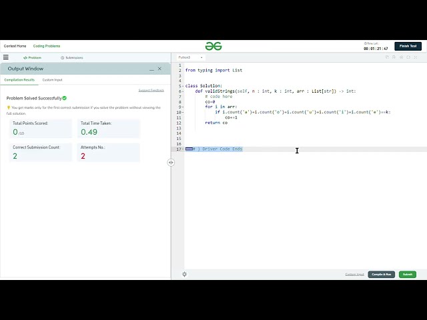The width and height of the screenshot is (427, 320).
Task: Place cursor on 'co+=1' line
Action: [x=231, y=117]
